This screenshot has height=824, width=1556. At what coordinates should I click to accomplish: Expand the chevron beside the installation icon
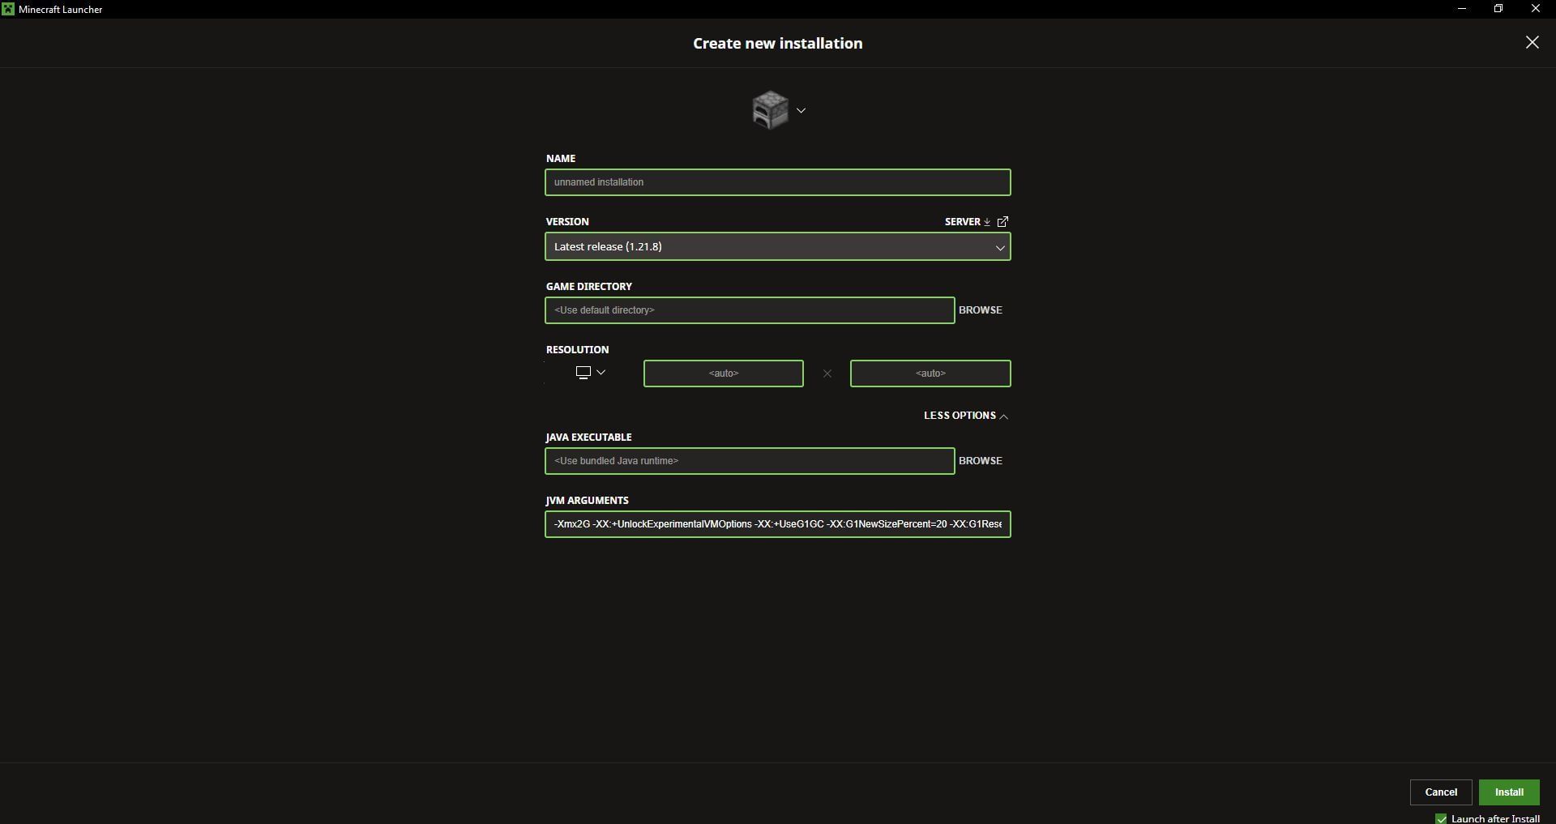(x=801, y=110)
